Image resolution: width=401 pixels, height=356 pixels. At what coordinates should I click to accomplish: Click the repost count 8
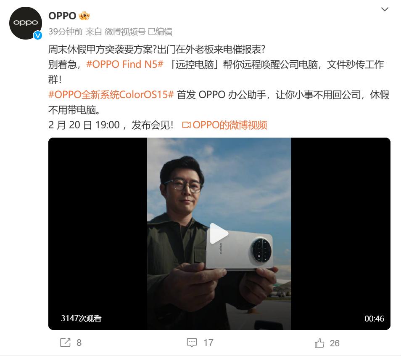pos(79,343)
